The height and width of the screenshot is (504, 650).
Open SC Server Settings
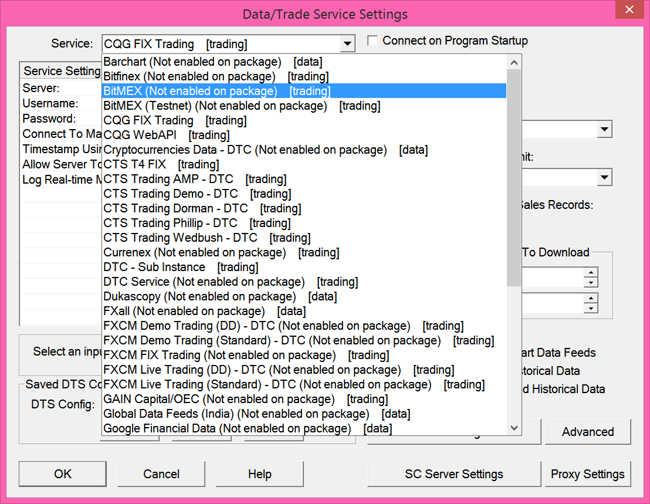(x=454, y=473)
